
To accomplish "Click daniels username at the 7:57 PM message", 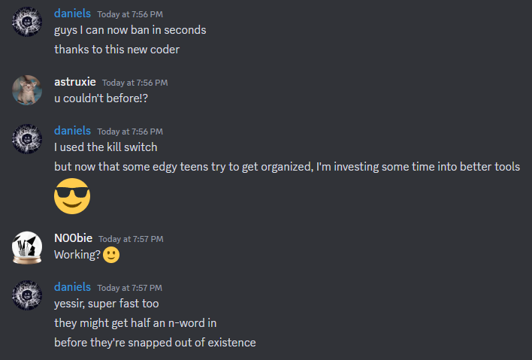I will (72, 287).
